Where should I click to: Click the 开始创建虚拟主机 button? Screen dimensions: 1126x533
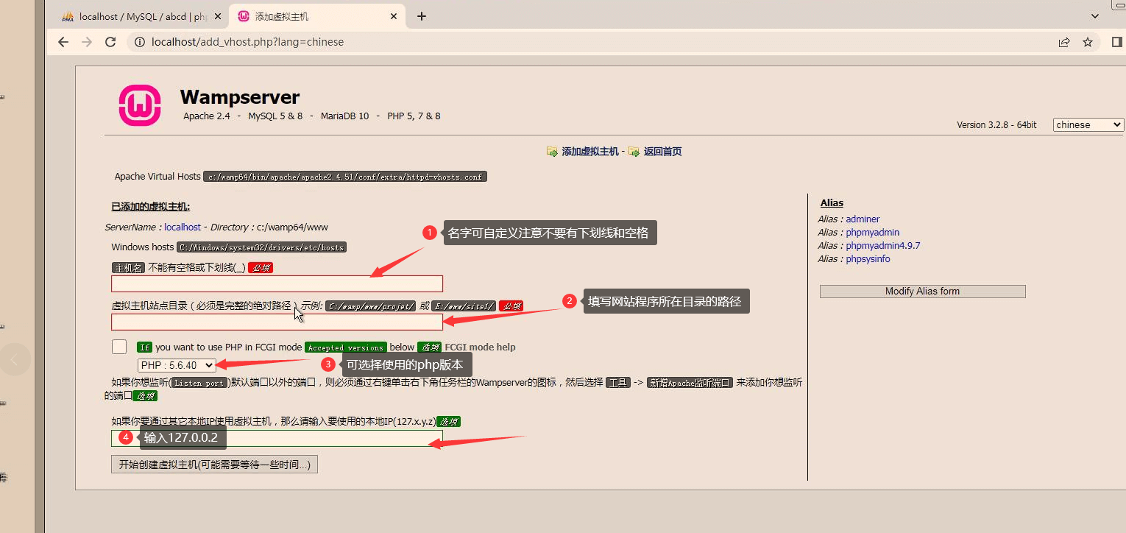tap(214, 465)
